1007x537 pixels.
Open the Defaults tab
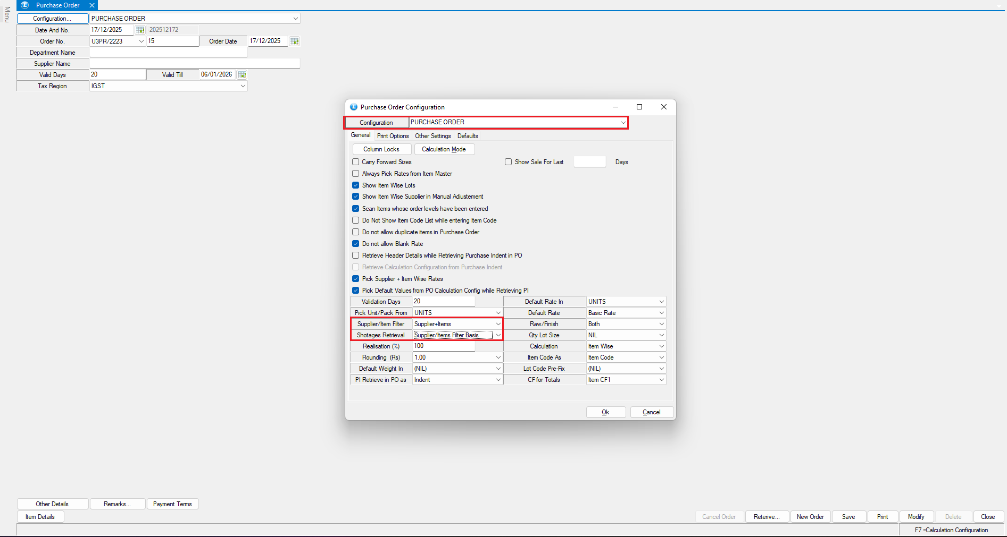(468, 136)
